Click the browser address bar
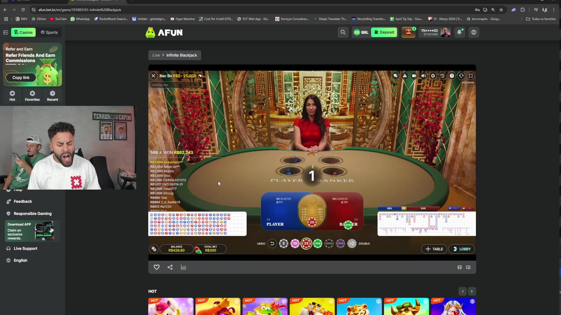The image size is (561, 315). 251,10
